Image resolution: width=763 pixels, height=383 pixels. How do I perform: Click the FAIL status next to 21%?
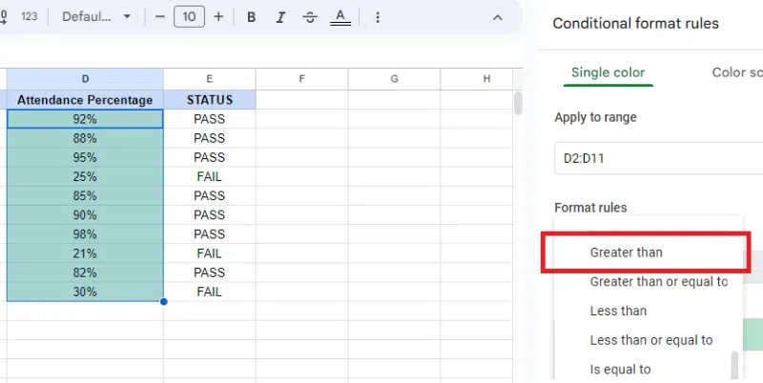[209, 253]
